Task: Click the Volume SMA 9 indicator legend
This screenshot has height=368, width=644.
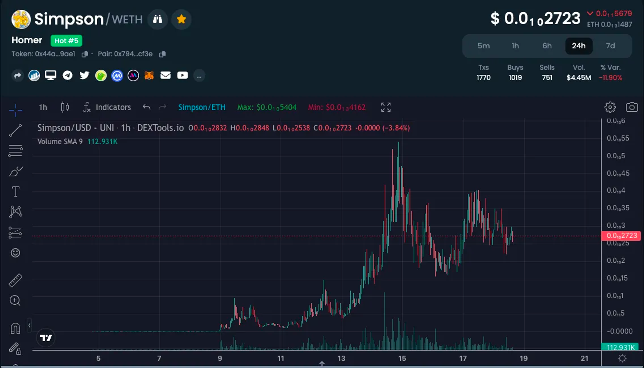Action: pos(77,142)
